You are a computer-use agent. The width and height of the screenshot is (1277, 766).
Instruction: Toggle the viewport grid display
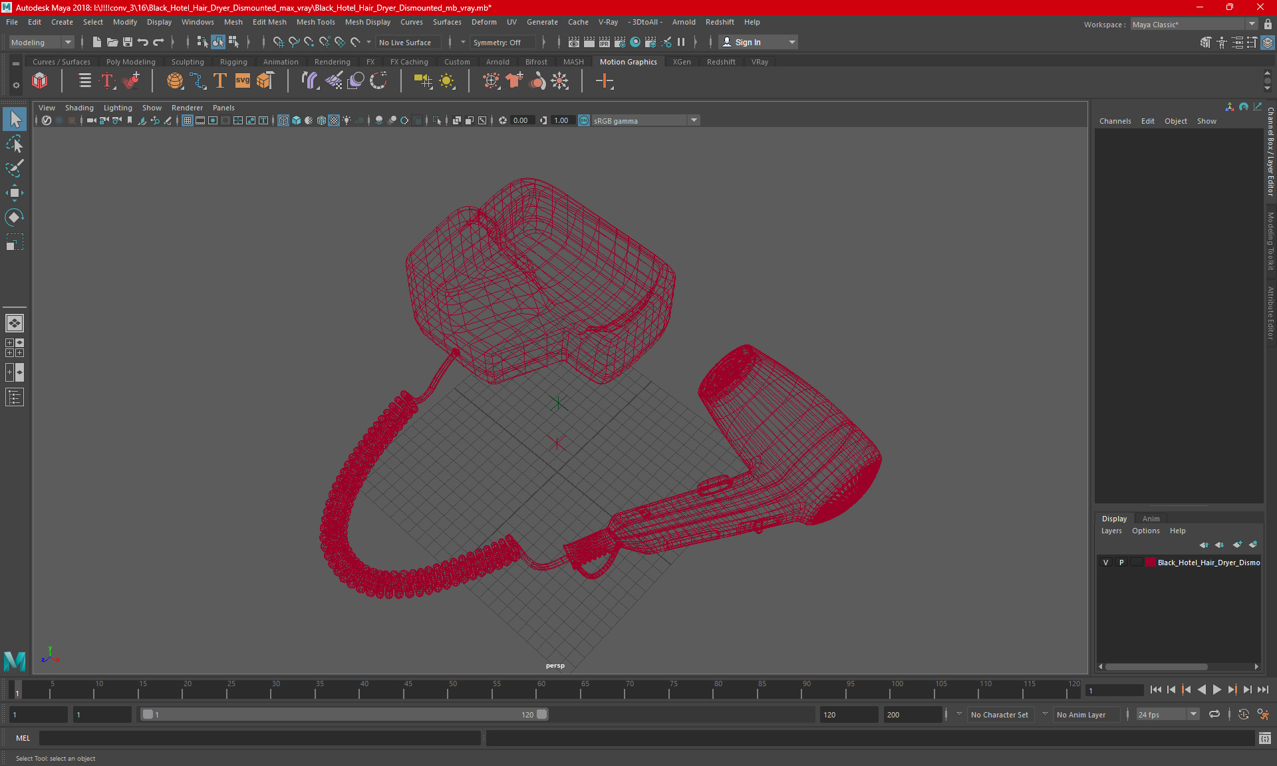188,120
